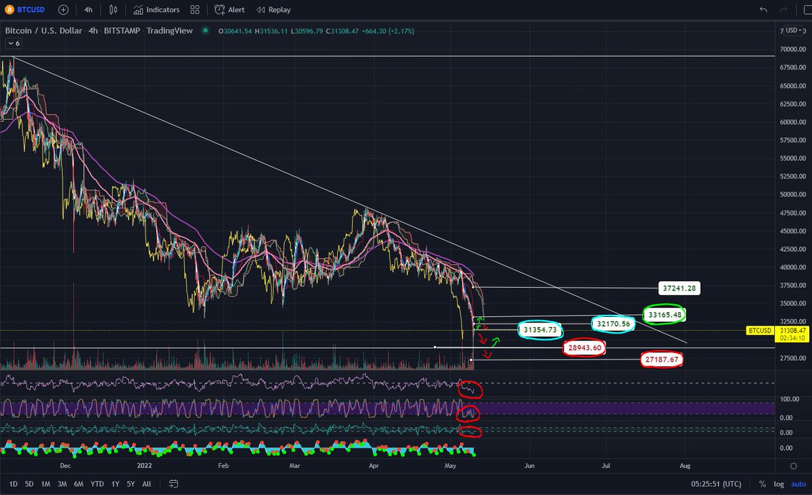The width and height of the screenshot is (812, 495).
Task: Open indicator templates grid icon
Action: (195, 9)
